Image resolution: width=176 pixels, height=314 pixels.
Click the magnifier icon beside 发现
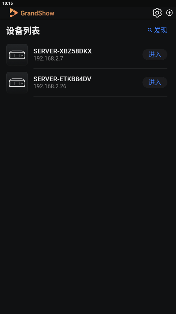click(150, 30)
